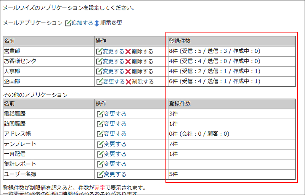This screenshot has height=195, width=305.
Task: Click 変更する for ユーザー名簿
Action: pos(115,174)
